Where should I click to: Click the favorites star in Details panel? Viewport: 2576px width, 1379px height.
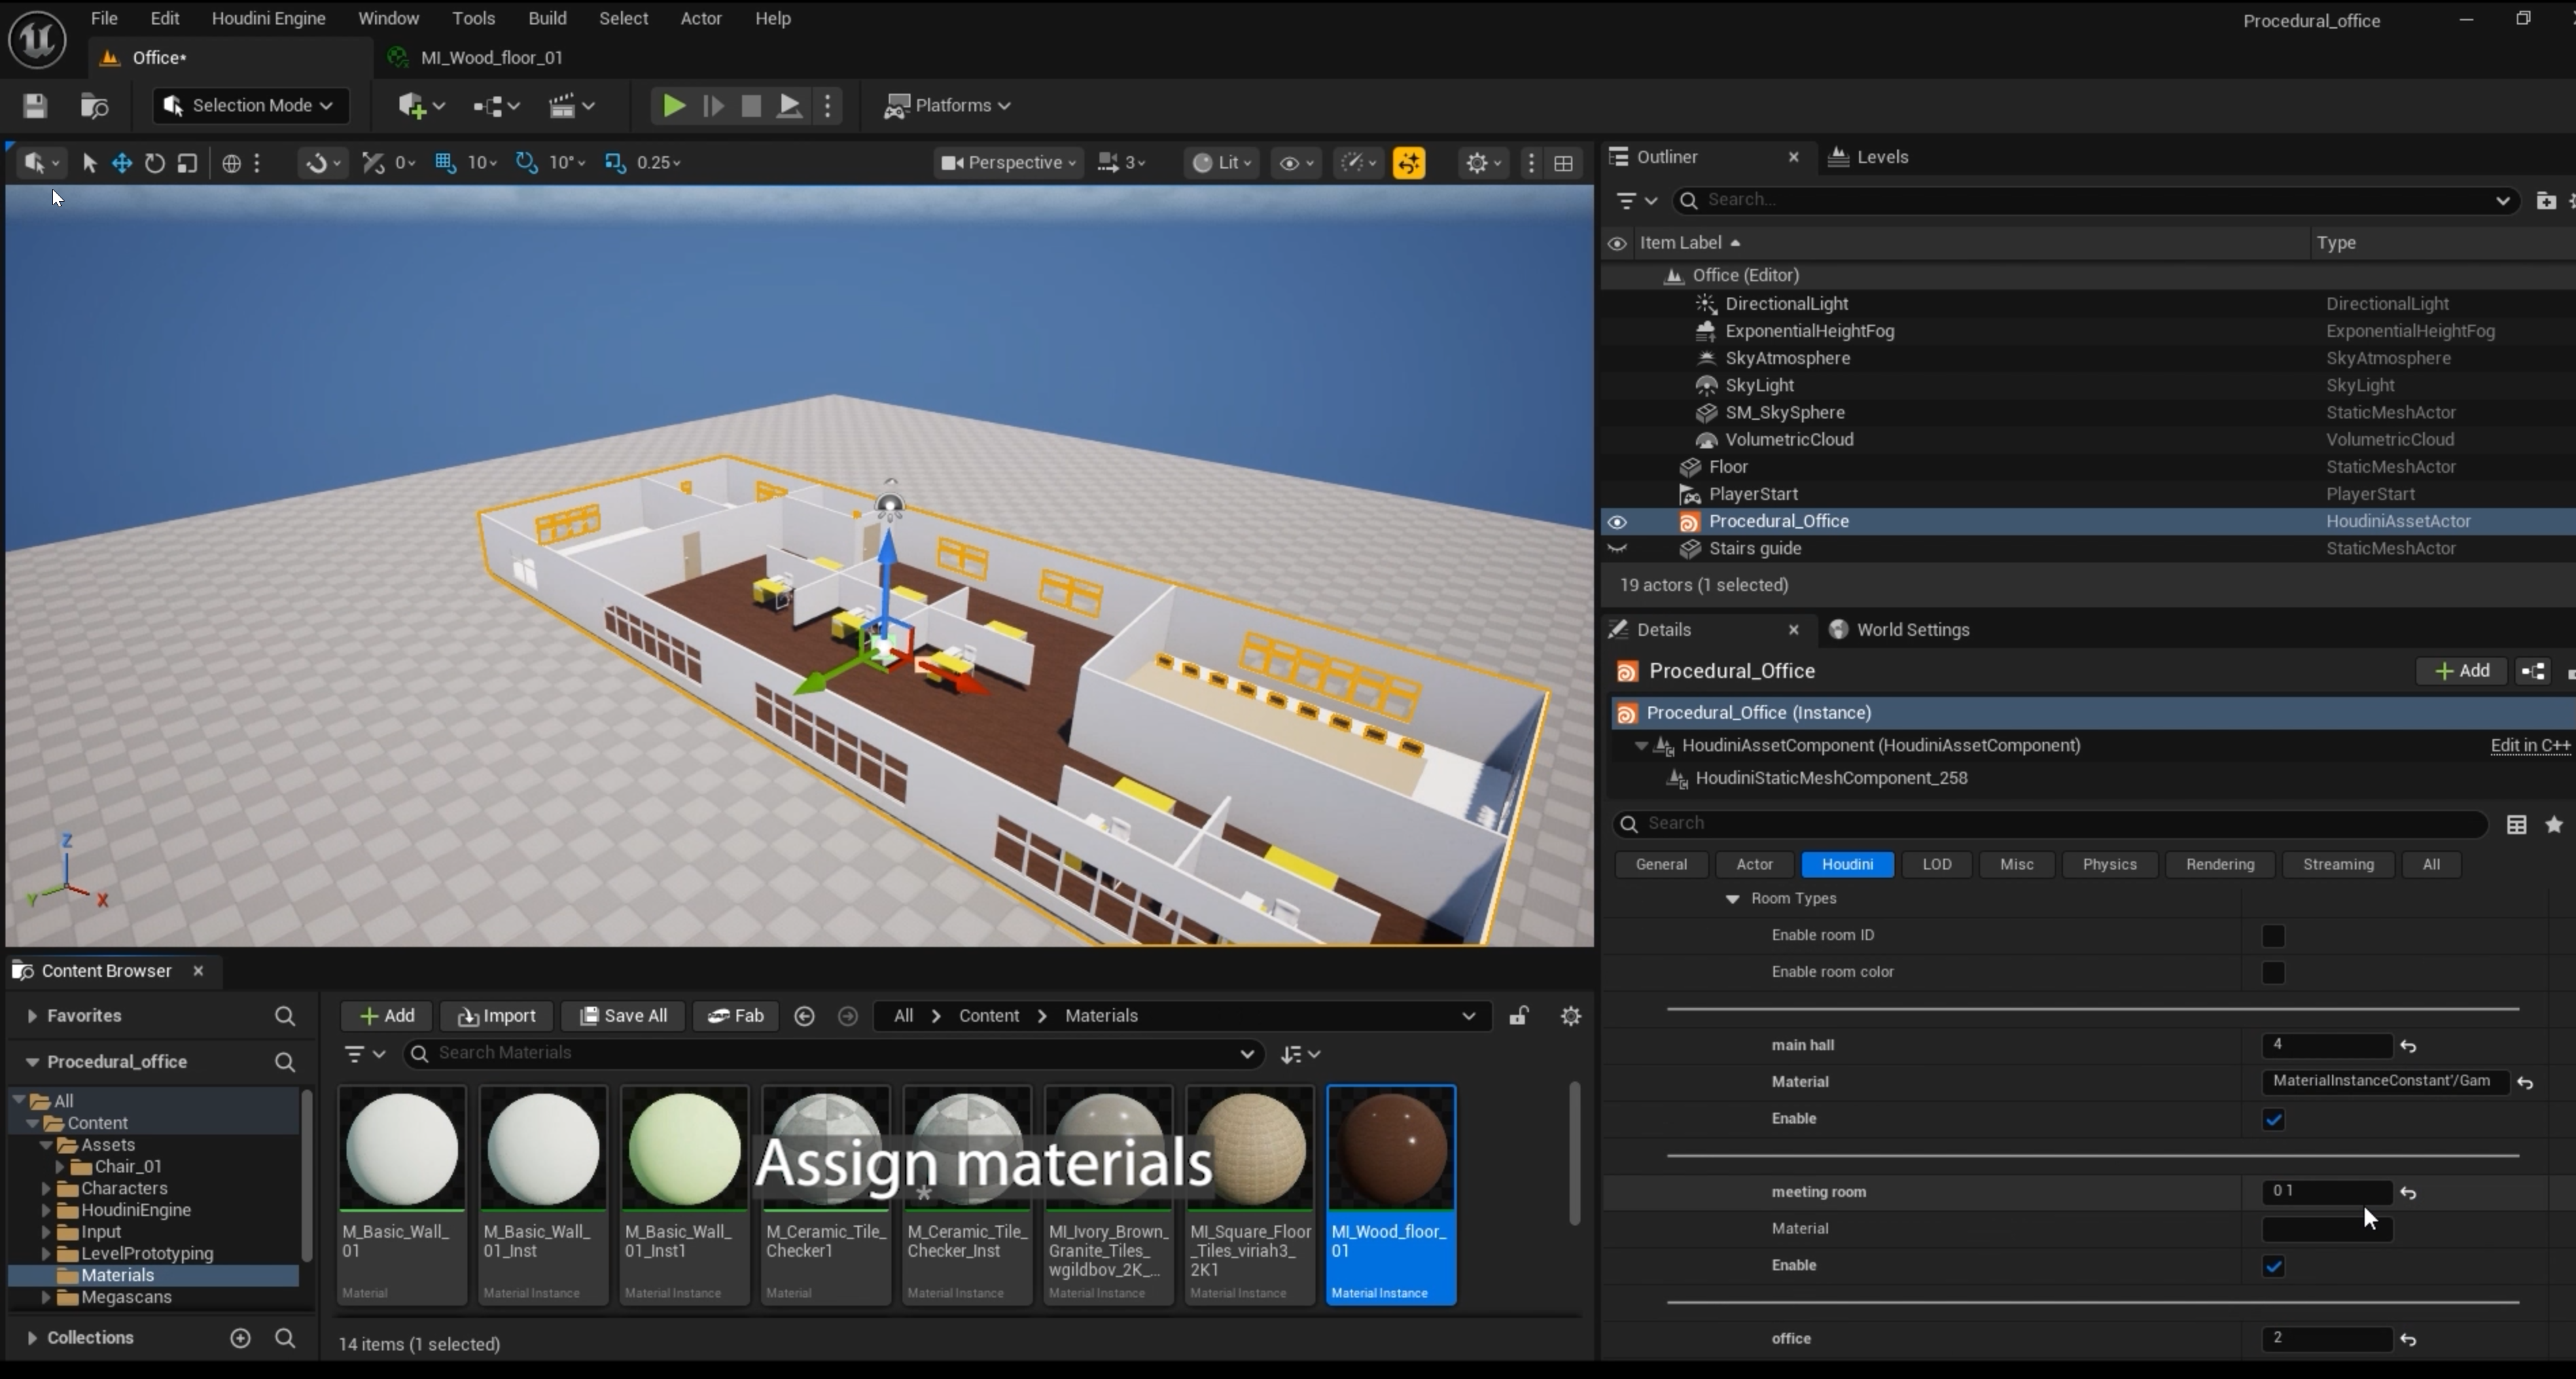click(x=2554, y=824)
